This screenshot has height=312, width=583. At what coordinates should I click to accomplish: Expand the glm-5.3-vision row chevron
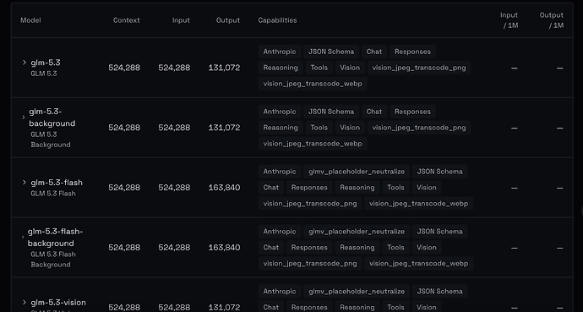click(x=25, y=303)
